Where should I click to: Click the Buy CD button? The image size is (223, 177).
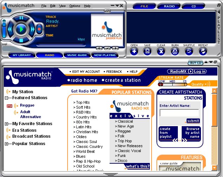coord(196,63)
